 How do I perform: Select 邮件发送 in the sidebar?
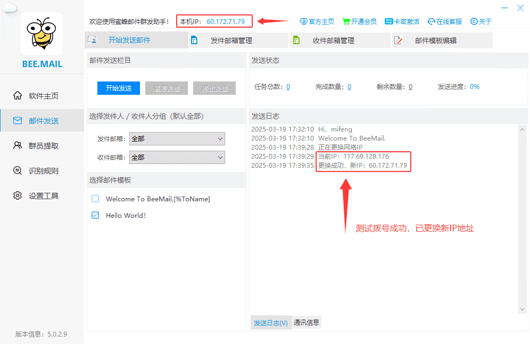point(42,121)
